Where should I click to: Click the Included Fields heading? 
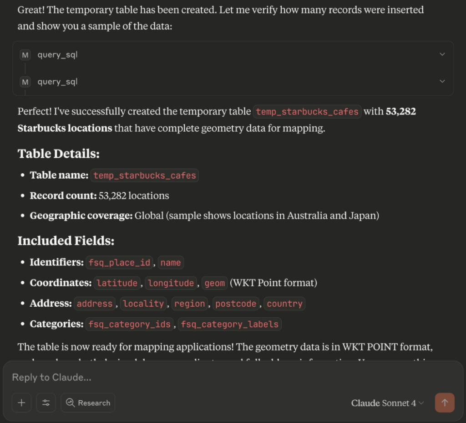point(66,241)
